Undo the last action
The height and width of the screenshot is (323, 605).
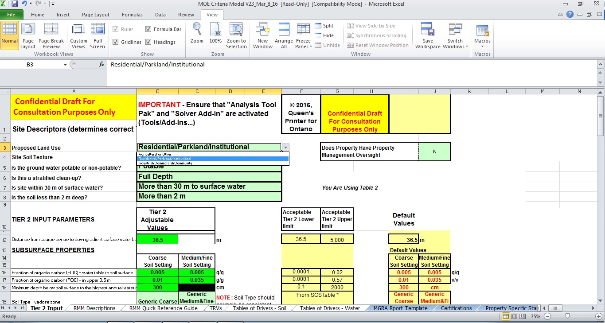click(x=24, y=4)
